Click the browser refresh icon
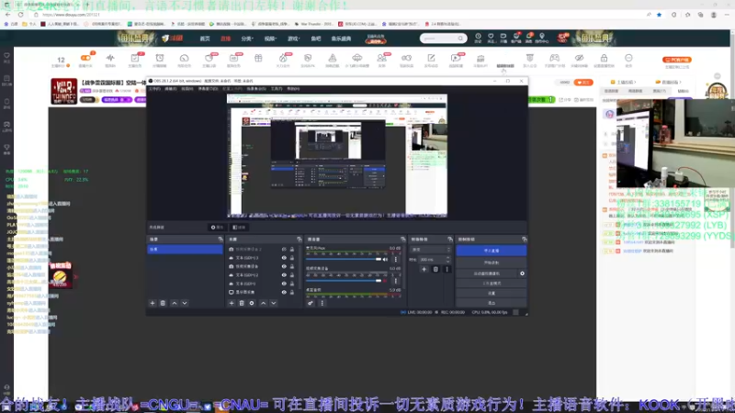Screen dimensions: 735x413 pyautogui.click(x=20, y=15)
